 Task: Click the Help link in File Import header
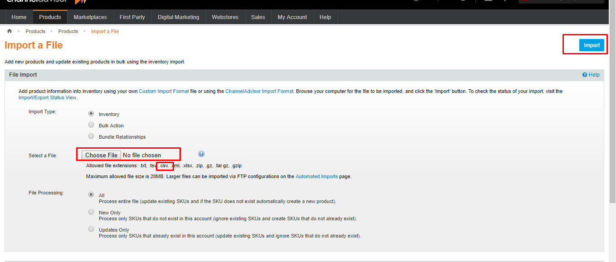pos(594,75)
